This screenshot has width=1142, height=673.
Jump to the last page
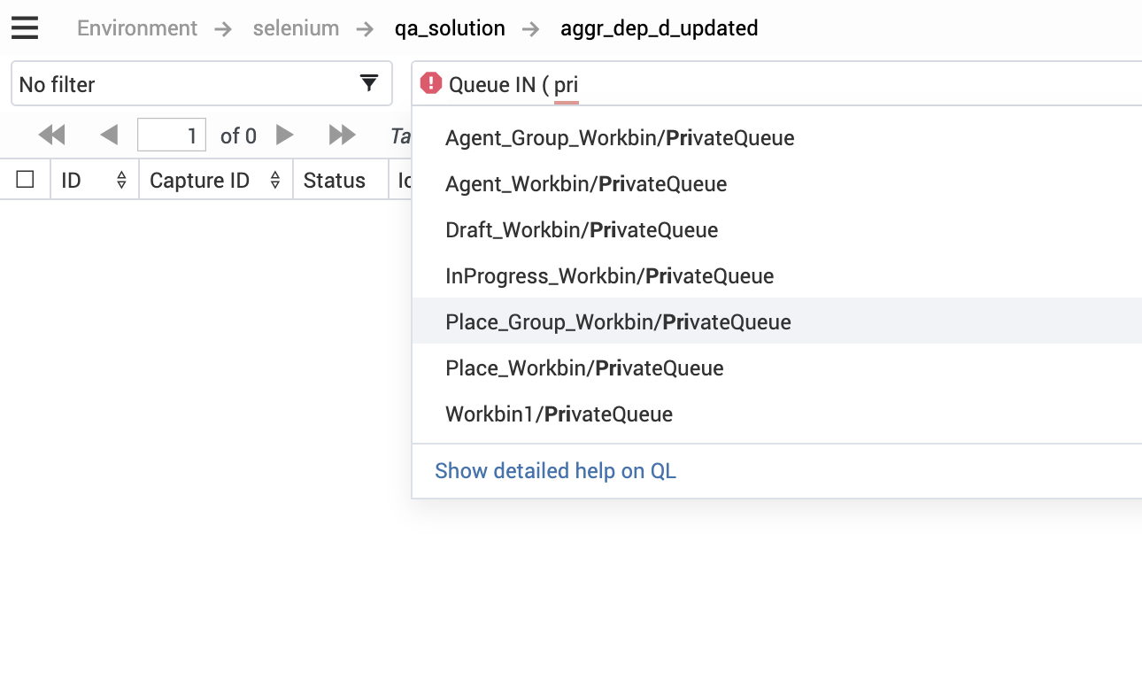342,135
